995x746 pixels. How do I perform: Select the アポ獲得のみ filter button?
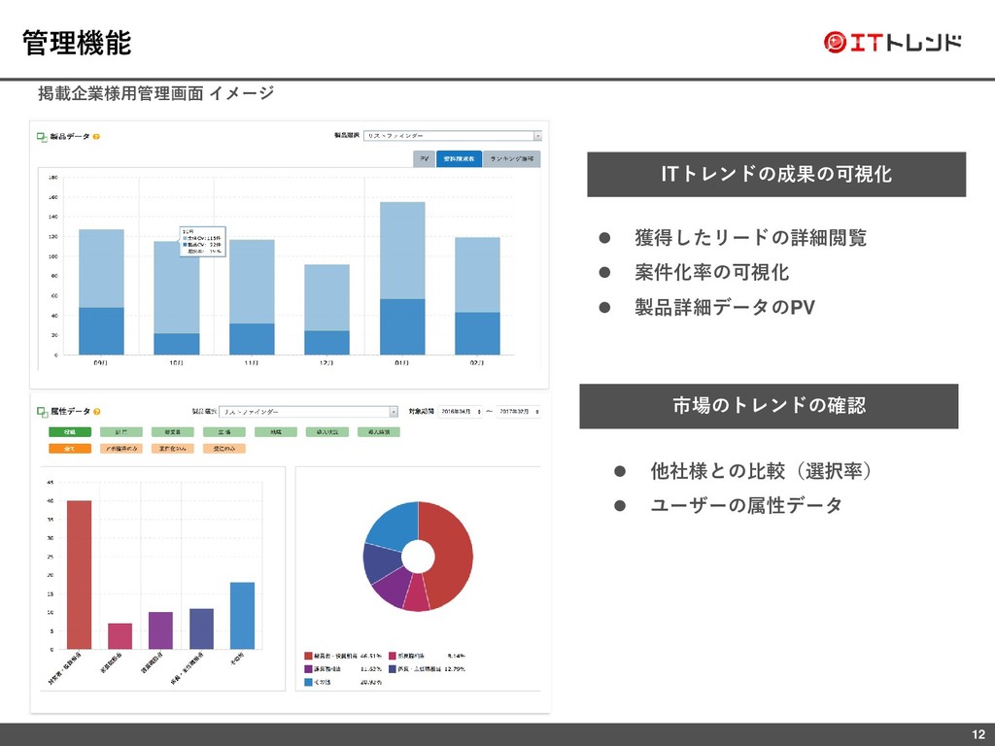(121, 449)
